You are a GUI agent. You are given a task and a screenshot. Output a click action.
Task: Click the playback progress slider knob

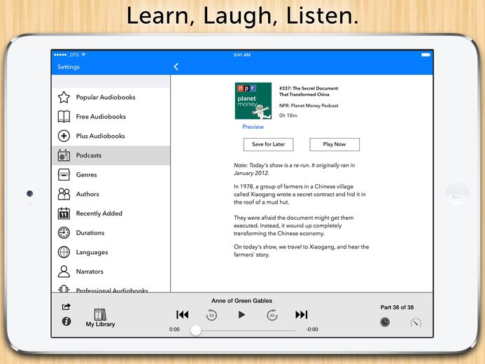point(195,330)
